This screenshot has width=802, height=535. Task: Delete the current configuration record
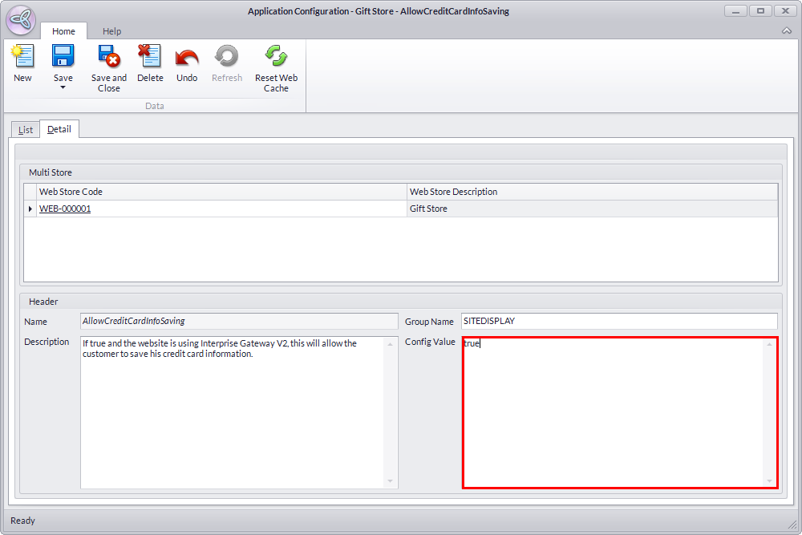tap(150, 57)
